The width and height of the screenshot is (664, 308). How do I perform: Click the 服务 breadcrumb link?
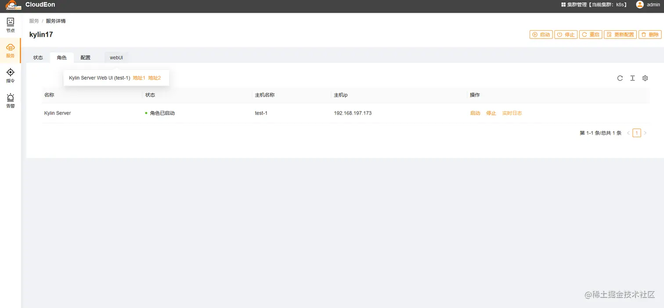[x=34, y=21]
